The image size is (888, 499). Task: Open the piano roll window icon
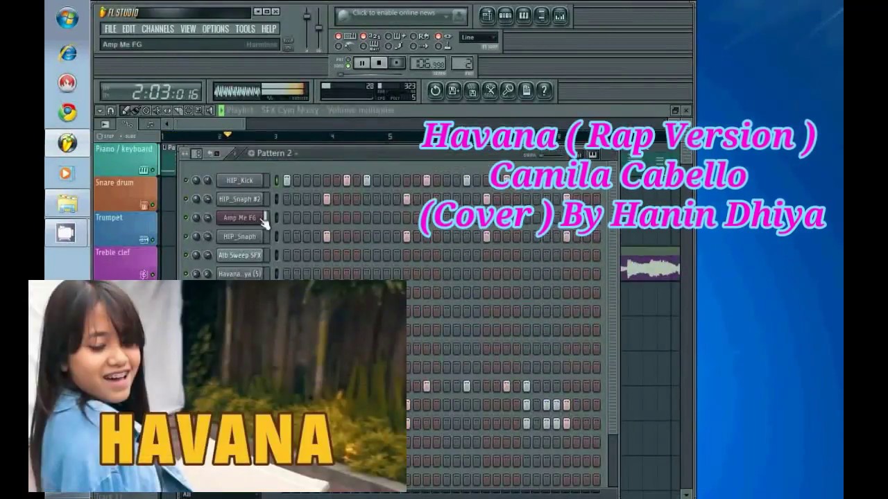click(x=523, y=15)
